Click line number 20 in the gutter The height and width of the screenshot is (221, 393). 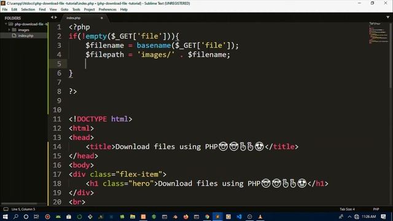tap(57, 202)
